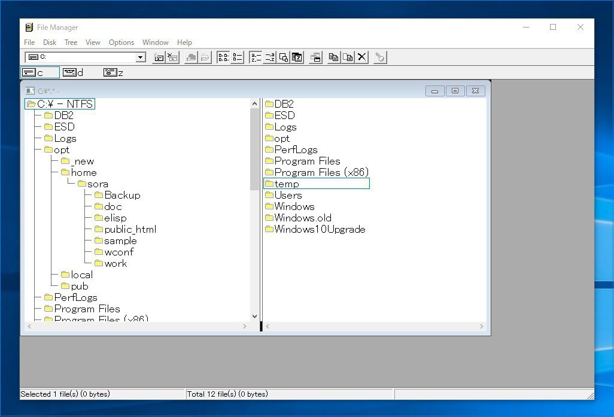Open the drive selection combo box dropdown
This screenshot has height=417, width=614.
tap(141, 57)
